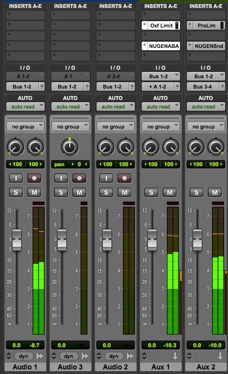Record-enable the Audio 1 track
The height and width of the screenshot is (374, 228).
click(x=34, y=178)
